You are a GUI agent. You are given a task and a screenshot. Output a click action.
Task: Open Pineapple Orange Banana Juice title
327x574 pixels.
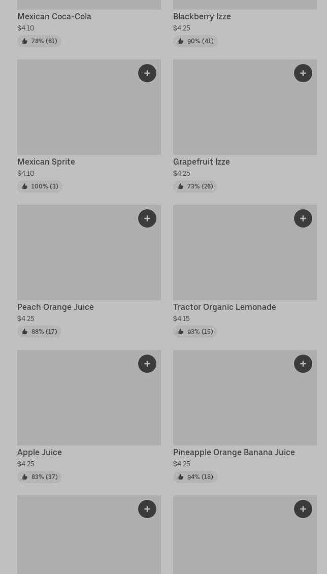click(x=234, y=452)
